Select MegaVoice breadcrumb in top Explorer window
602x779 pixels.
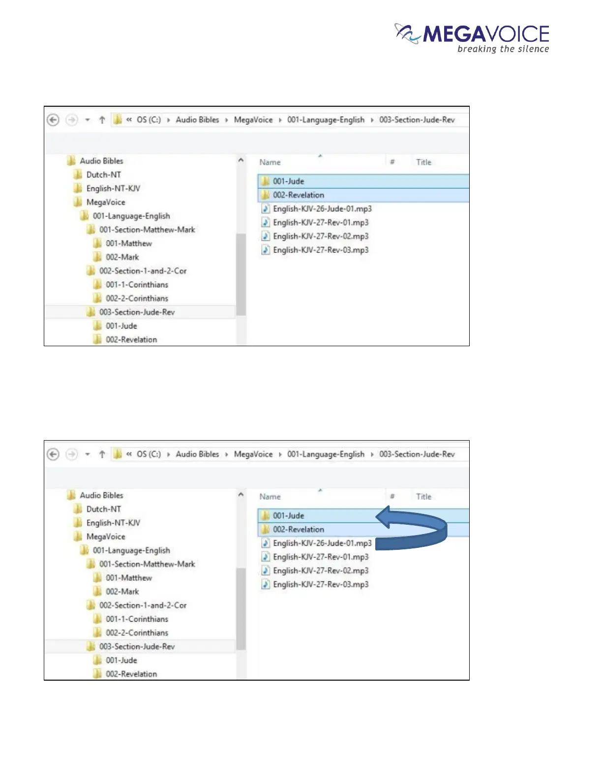[253, 120]
